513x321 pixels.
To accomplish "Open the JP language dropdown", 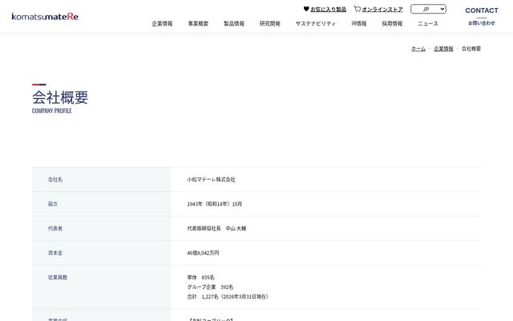I will tap(428, 9).
